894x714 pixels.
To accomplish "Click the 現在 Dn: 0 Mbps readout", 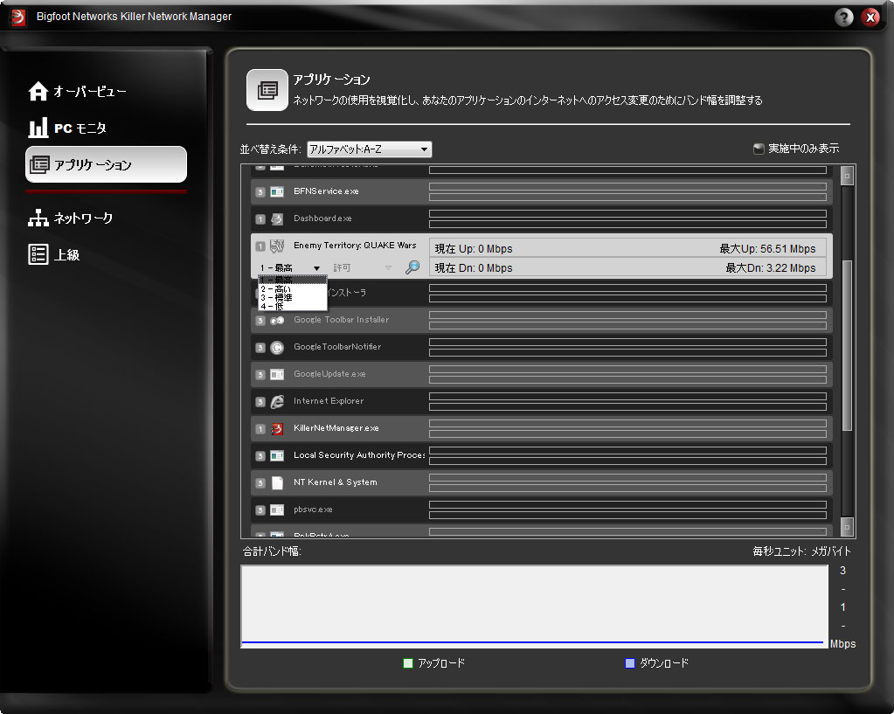I will click(x=474, y=268).
